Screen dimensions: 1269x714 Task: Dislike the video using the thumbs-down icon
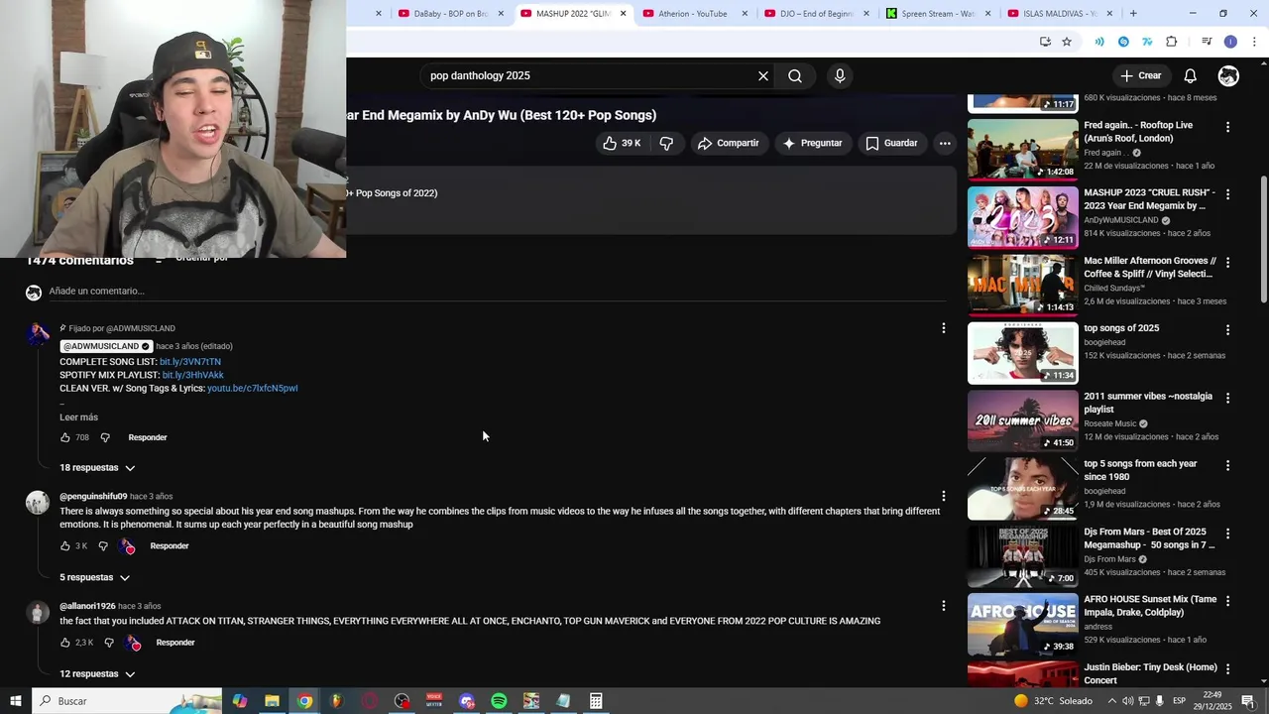pyautogui.click(x=666, y=143)
